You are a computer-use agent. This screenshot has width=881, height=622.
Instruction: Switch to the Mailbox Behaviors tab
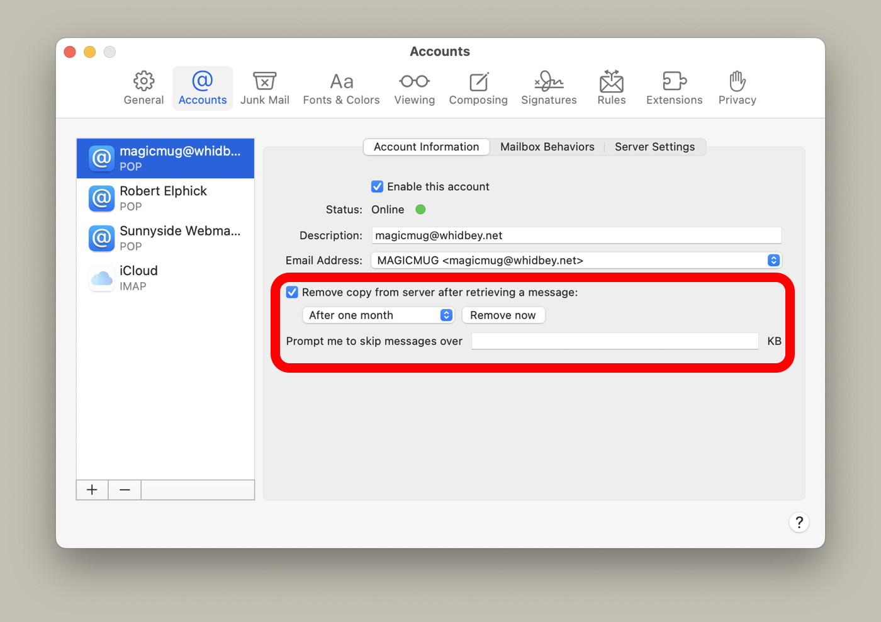[547, 147]
